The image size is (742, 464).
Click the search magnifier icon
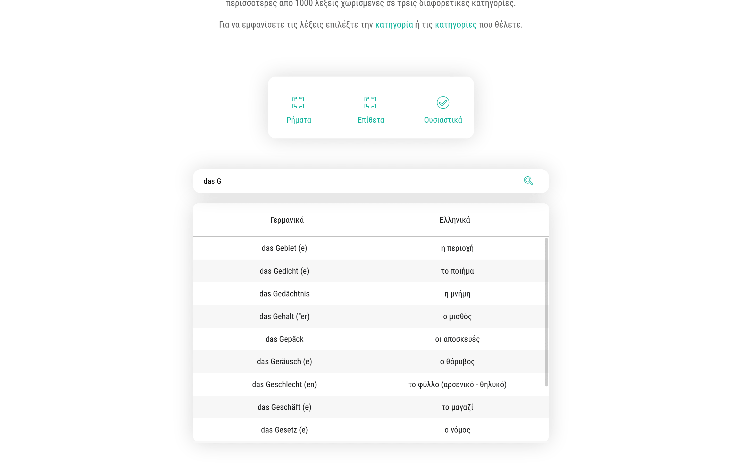coord(528,181)
